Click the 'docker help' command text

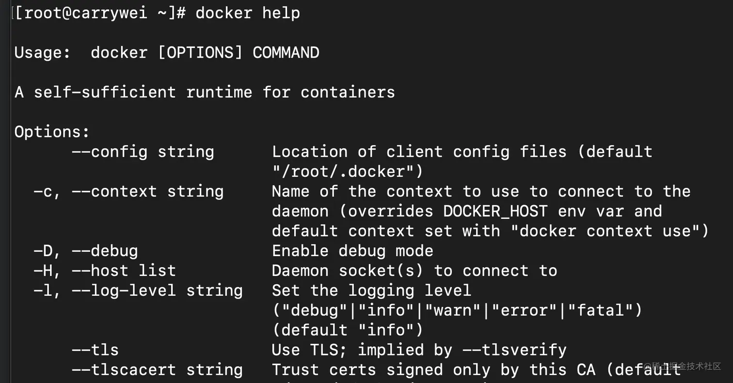[248, 13]
